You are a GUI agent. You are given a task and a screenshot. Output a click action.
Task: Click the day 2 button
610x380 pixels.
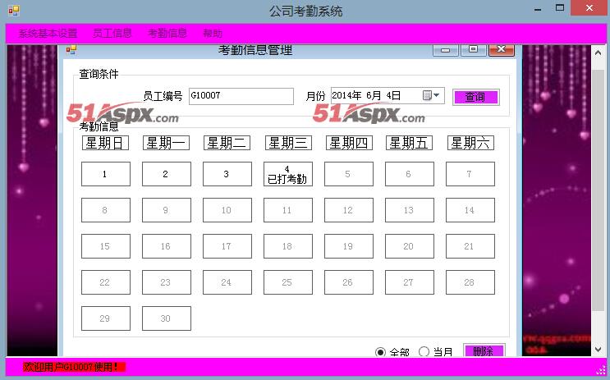pos(167,174)
